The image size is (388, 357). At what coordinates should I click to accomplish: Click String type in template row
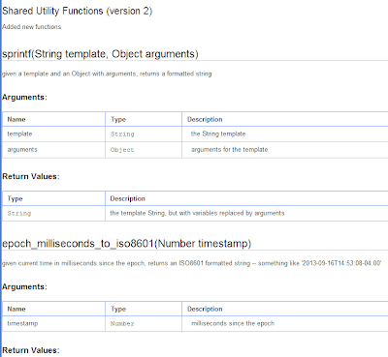click(x=122, y=134)
